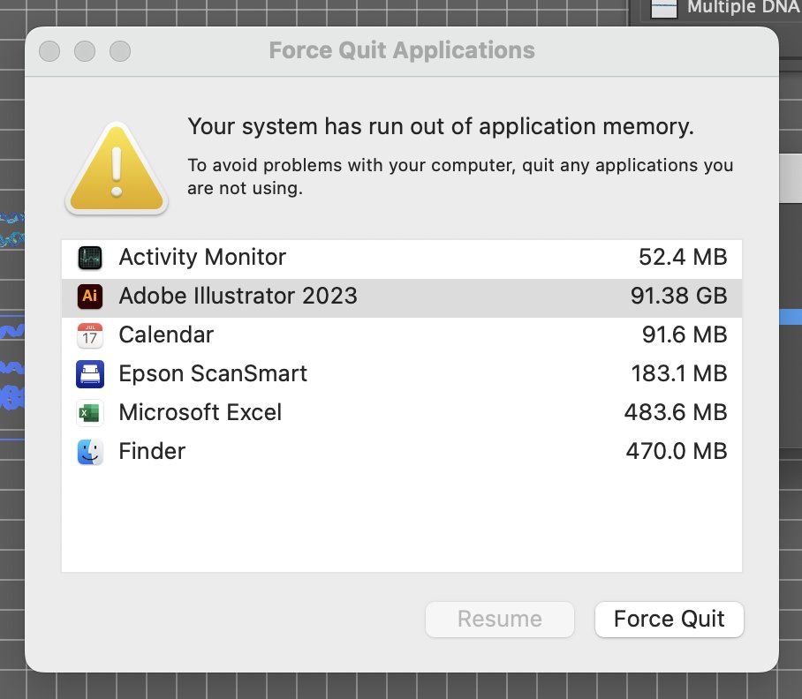Select Epson ScanSmart in the list

(x=402, y=374)
